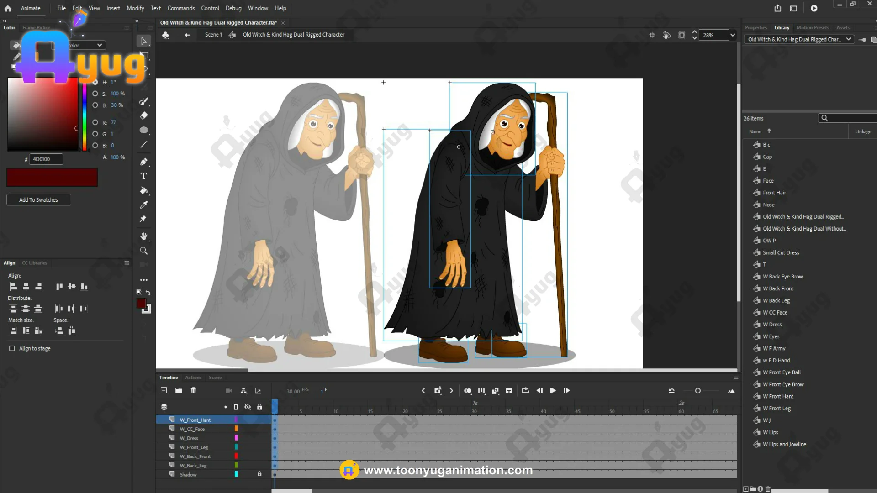Viewport: 877px width, 493px height.
Task: Play the timeline animation
Action: coord(553,391)
